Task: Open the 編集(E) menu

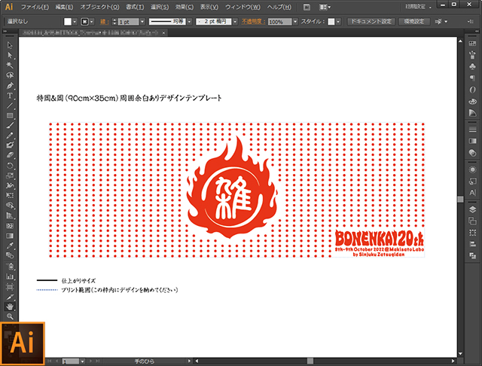Action: [x=64, y=7]
